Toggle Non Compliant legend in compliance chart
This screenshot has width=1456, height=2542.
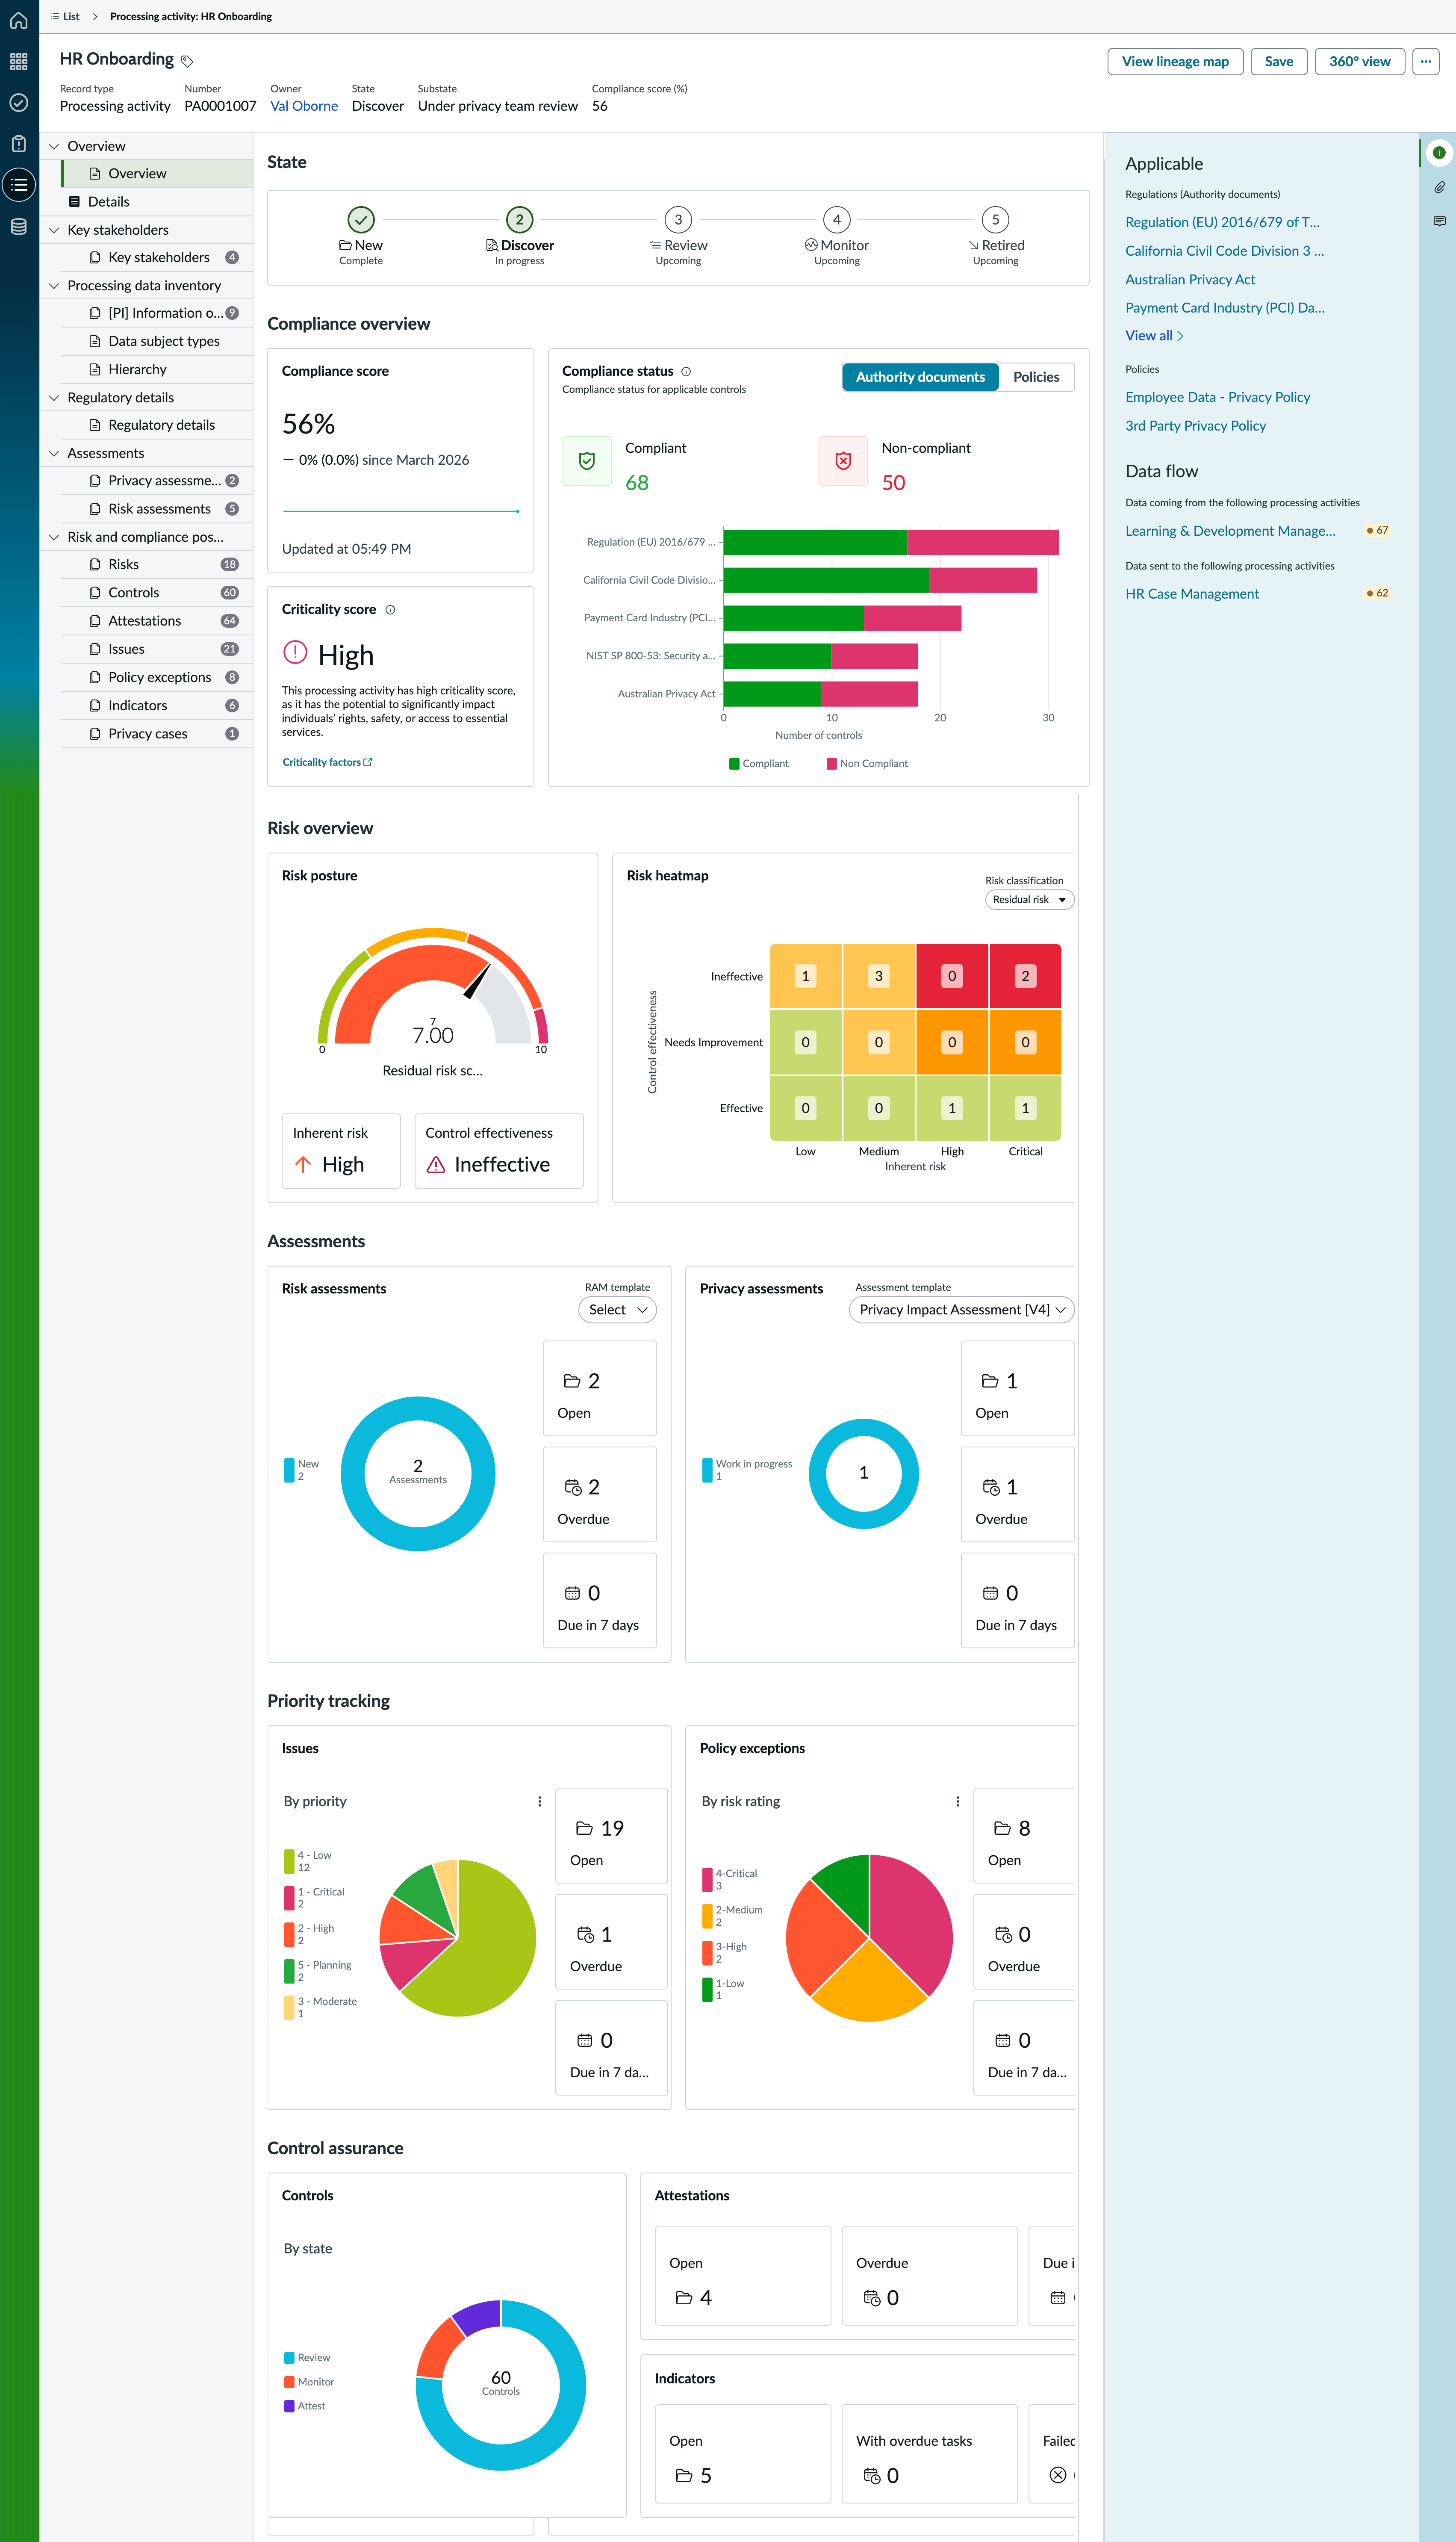(x=867, y=764)
